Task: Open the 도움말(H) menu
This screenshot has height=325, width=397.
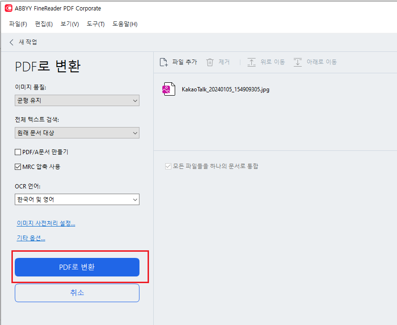Action: [x=125, y=24]
